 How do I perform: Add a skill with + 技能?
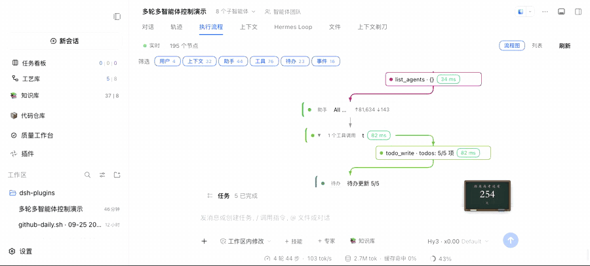click(x=293, y=241)
